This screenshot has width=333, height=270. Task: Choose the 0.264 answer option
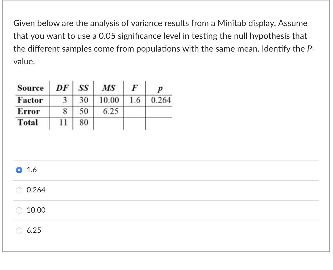(19, 190)
